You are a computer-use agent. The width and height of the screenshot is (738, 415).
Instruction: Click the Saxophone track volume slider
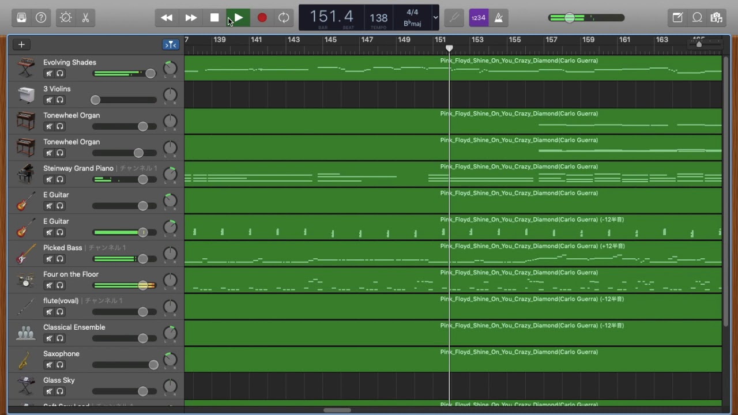pos(124,365)
